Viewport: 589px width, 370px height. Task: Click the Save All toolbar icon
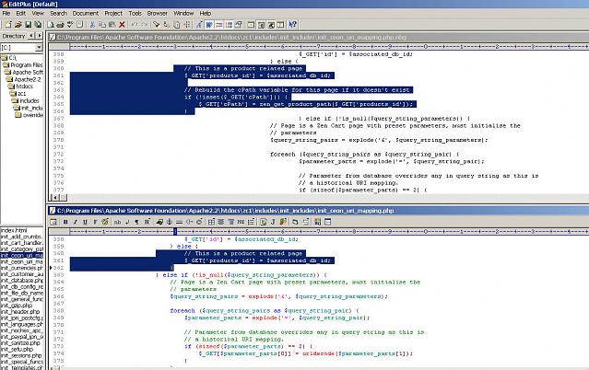[38, 25]
